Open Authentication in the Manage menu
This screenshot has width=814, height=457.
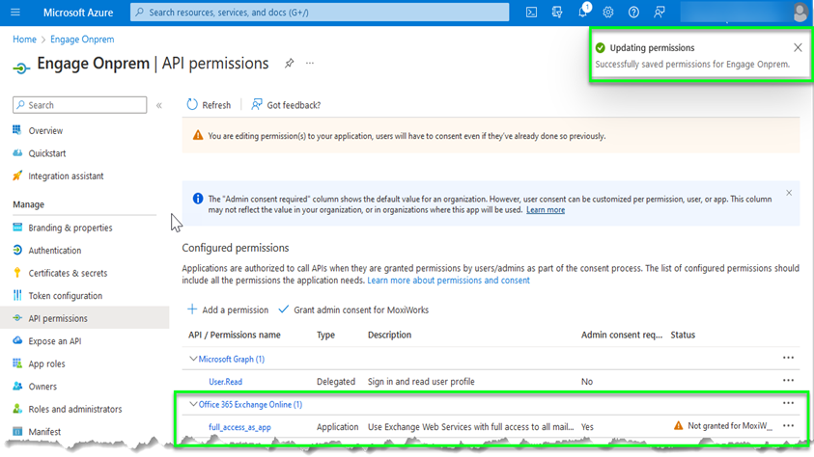54,251
